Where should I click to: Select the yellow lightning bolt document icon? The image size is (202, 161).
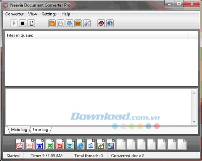tap(101, 144)
